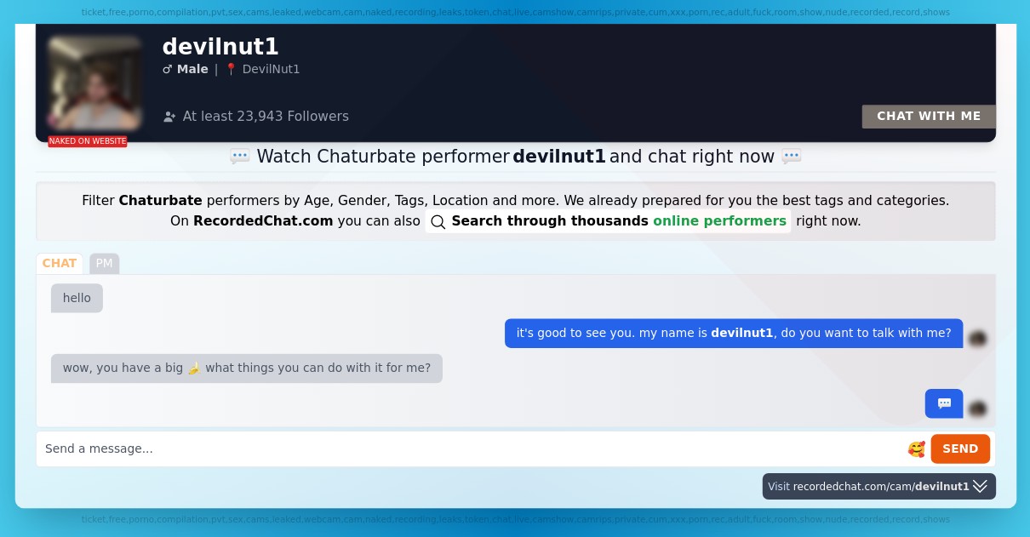This screenshot has height=537, width=1030.
Task: Click the RecordedChat.com bold text
Action: coord(263,221)
